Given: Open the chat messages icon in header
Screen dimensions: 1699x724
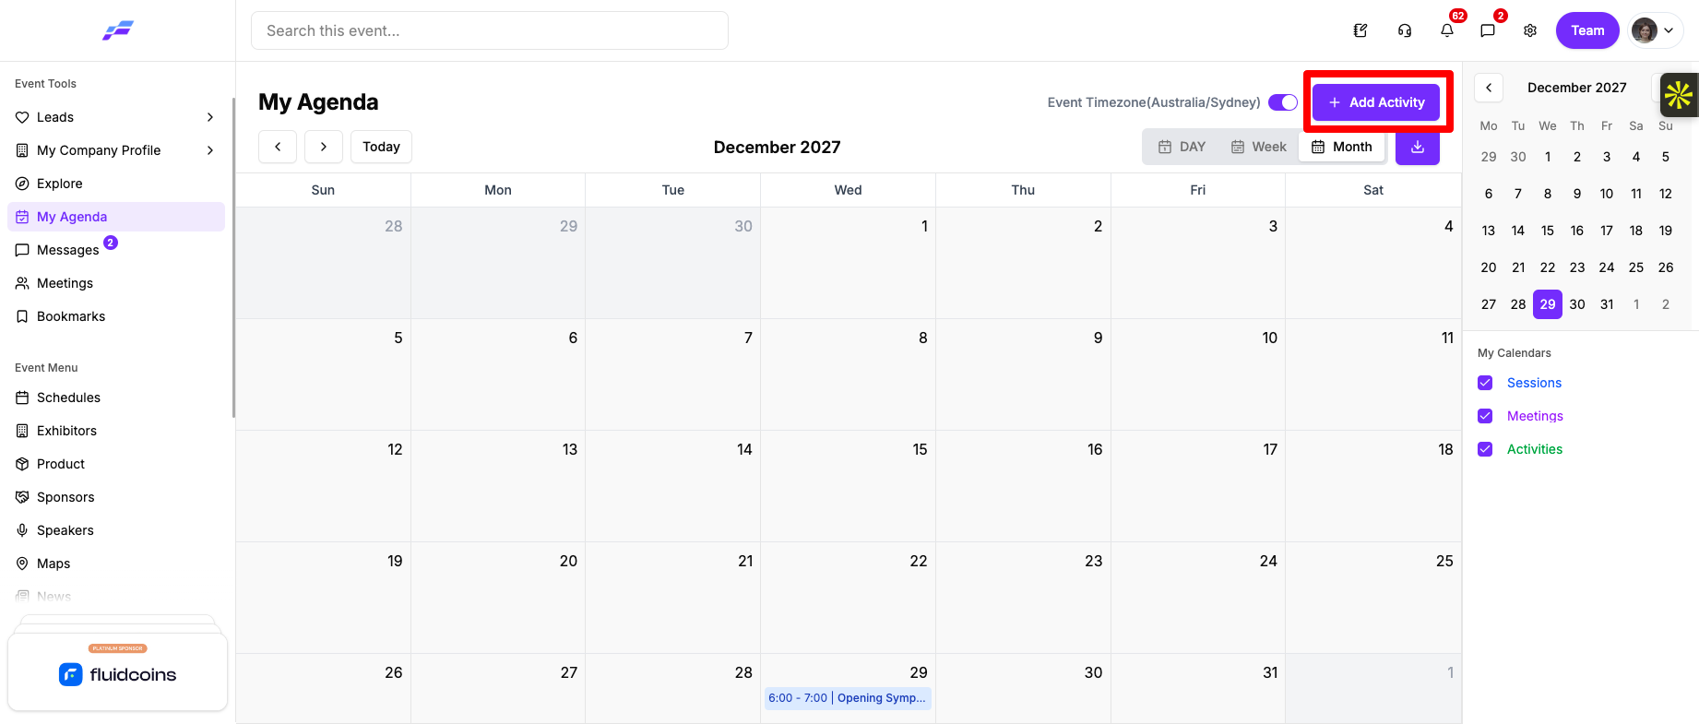Looking at the screenshot, I should click(x=1488, y=30).
